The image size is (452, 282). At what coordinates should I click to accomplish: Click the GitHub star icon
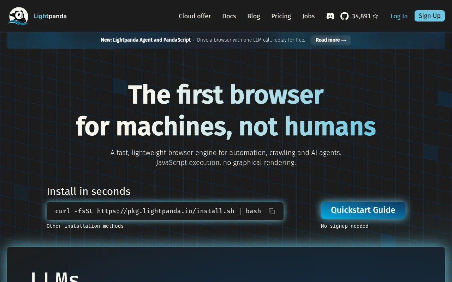coord(375,16)
